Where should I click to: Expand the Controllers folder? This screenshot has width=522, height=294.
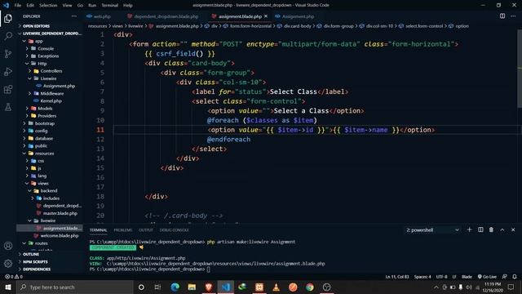pyautogui.click(x=50, y=71)
